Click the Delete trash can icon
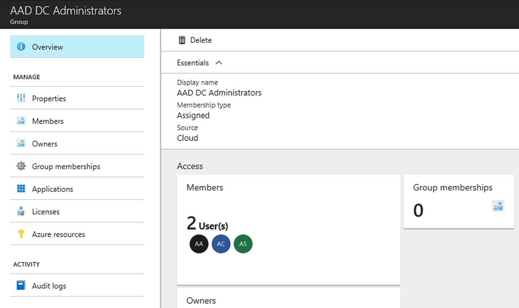Screen dimensions: 519x308 pos(182,40)
